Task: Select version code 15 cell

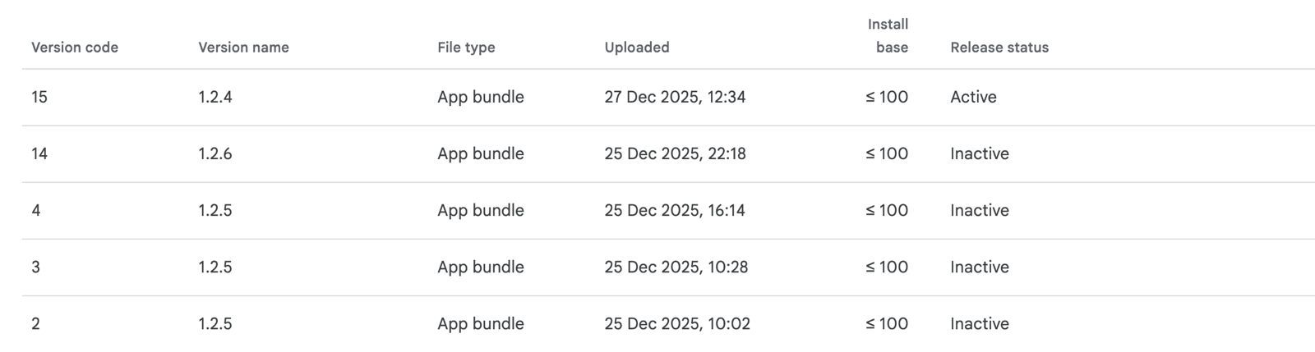Action: click(39, 97)
